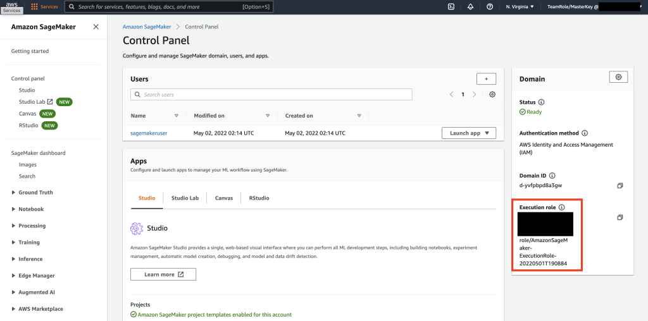Select the 'd-yvfpbpd8a3gw' domain ID text

540,185
